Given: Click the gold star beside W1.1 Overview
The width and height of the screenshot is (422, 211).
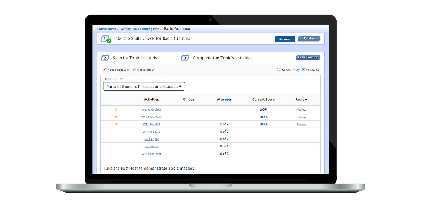Looking at the screenshot, I should click(x=116, y=109).
